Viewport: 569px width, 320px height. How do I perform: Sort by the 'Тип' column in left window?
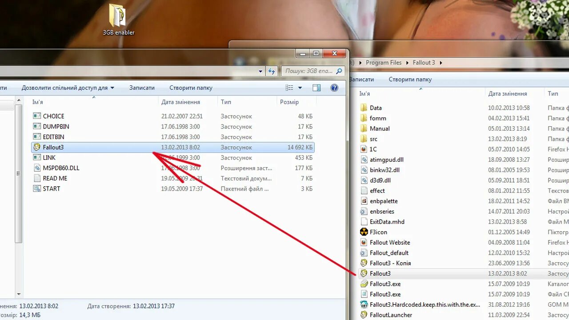(247, 102)
